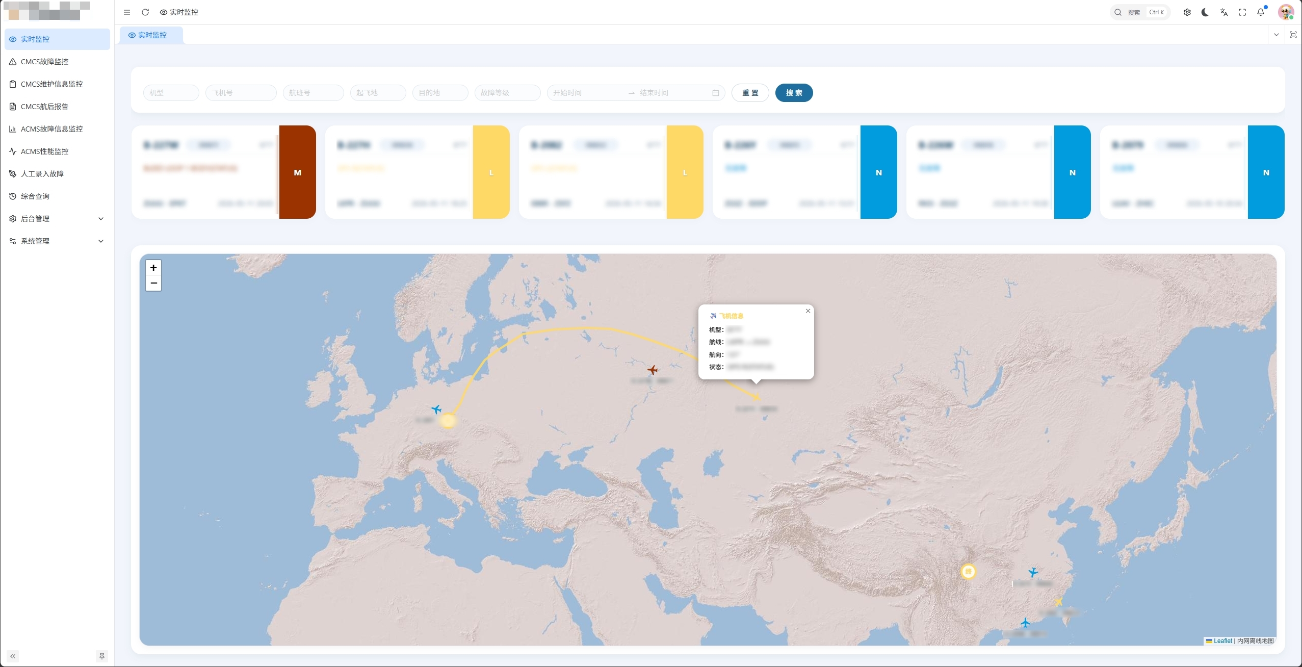Click the fullscreen icon in header

tap(1242, 12)
